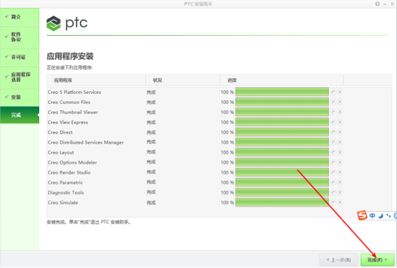
Task: Click the retry icon in the Creo Simulate row
Action: pos(333,202)
